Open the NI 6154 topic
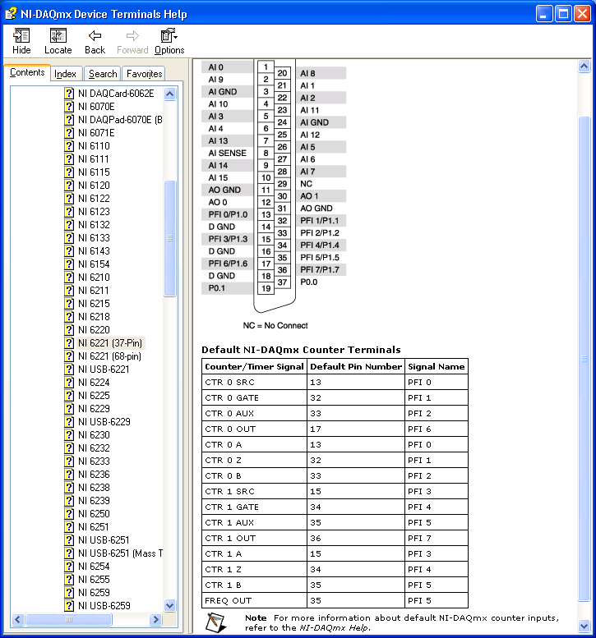 point(94,264)
